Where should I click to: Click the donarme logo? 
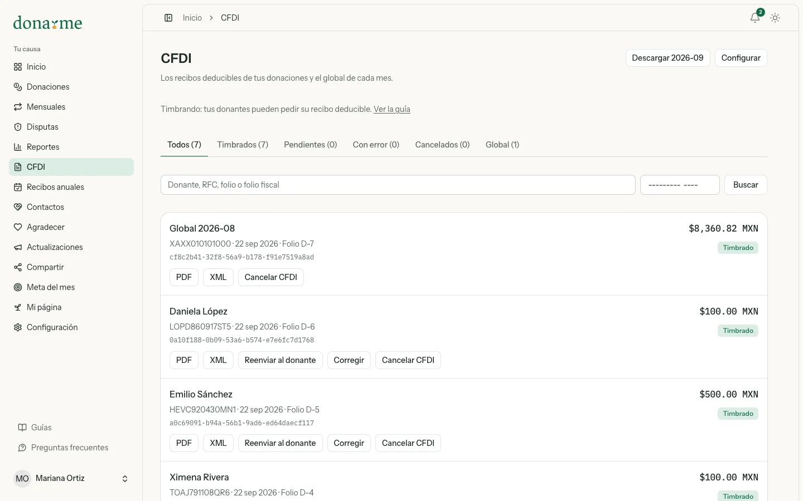pyautogui.click(x=48, y=23)
